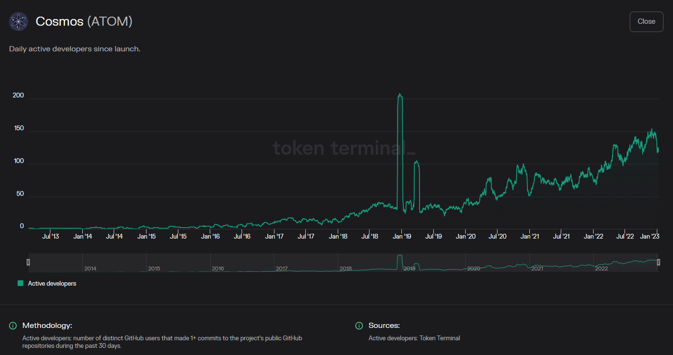Click the Jan '18 axis label
Image resolution: width=673 pixels, height=355 pixels.
tap(338, 236)
